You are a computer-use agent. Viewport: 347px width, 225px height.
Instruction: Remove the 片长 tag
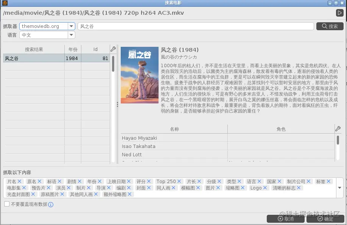199,181
